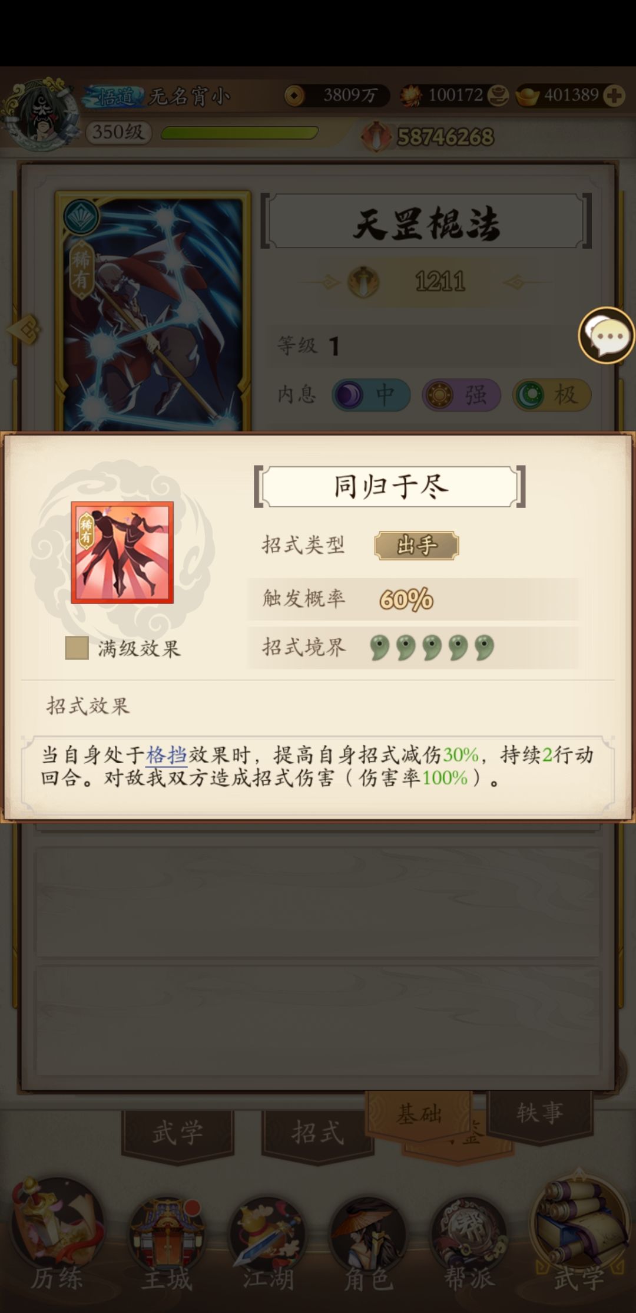Switch to the 招式 tab
This screenshot has height=1313, width=636.
(318, 1134)
